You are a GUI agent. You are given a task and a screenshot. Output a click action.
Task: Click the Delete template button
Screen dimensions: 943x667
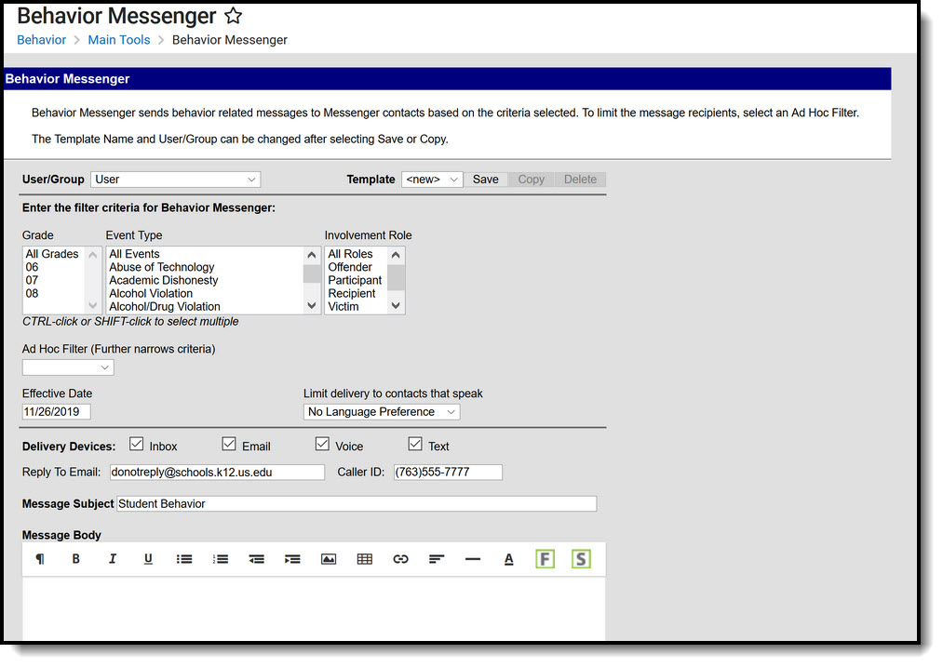(580, 180)
